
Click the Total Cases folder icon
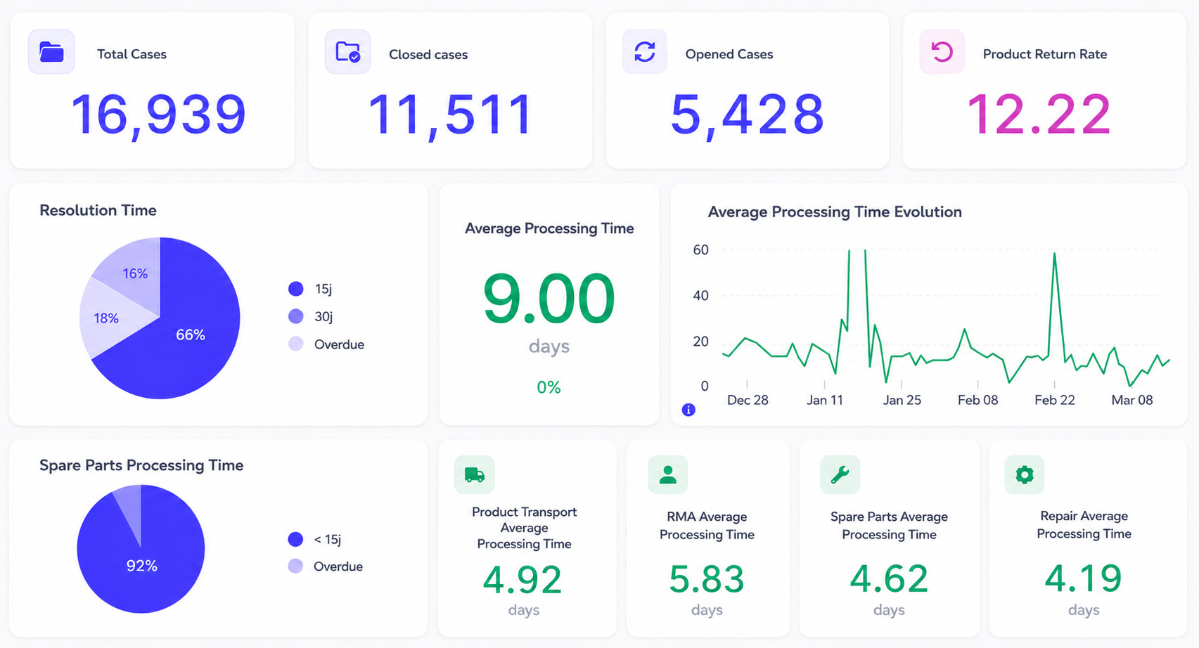point(51,52)
